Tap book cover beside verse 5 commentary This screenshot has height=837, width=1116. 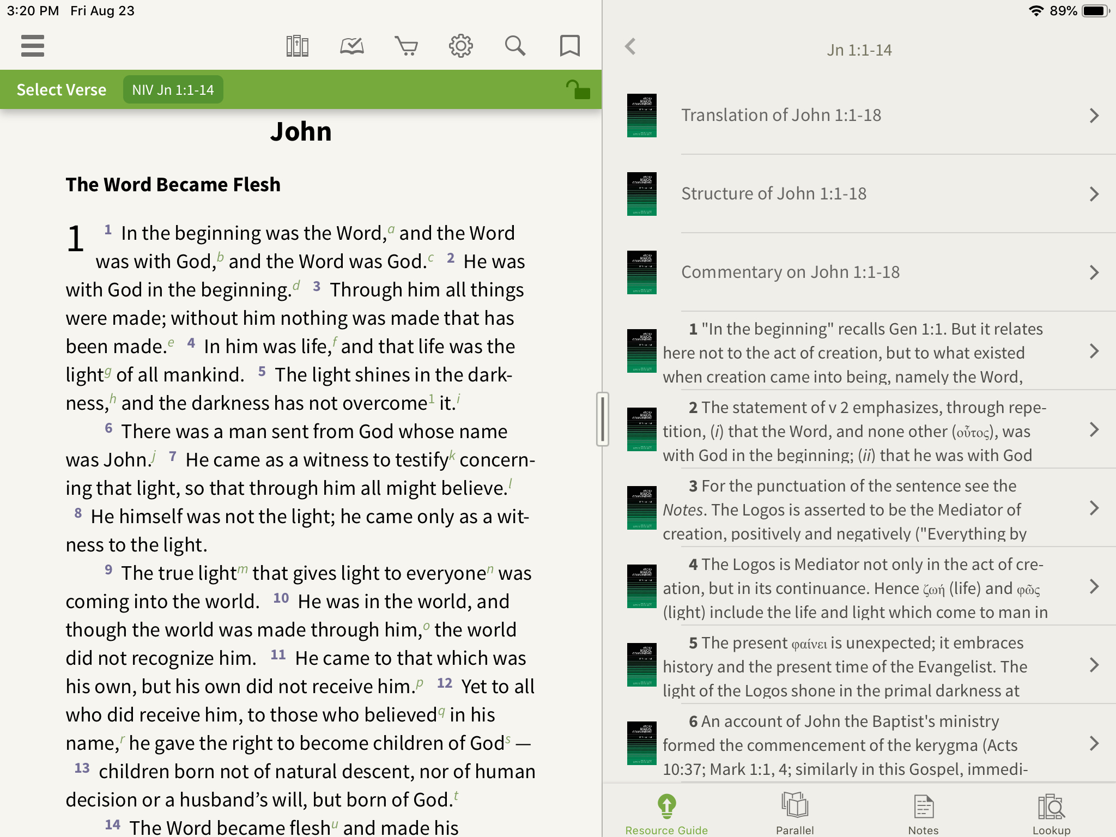click(642, 665)
